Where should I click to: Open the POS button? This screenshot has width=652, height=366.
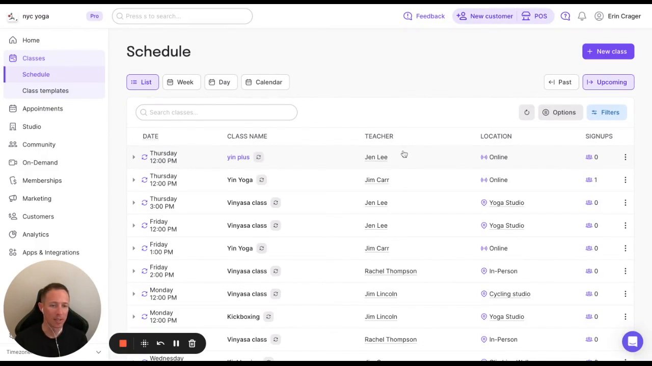coord(534,16)
